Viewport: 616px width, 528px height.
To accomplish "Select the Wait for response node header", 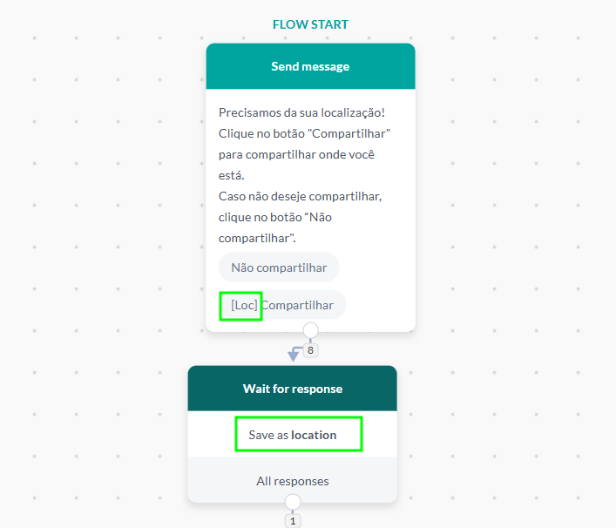I will coord(293,389).
